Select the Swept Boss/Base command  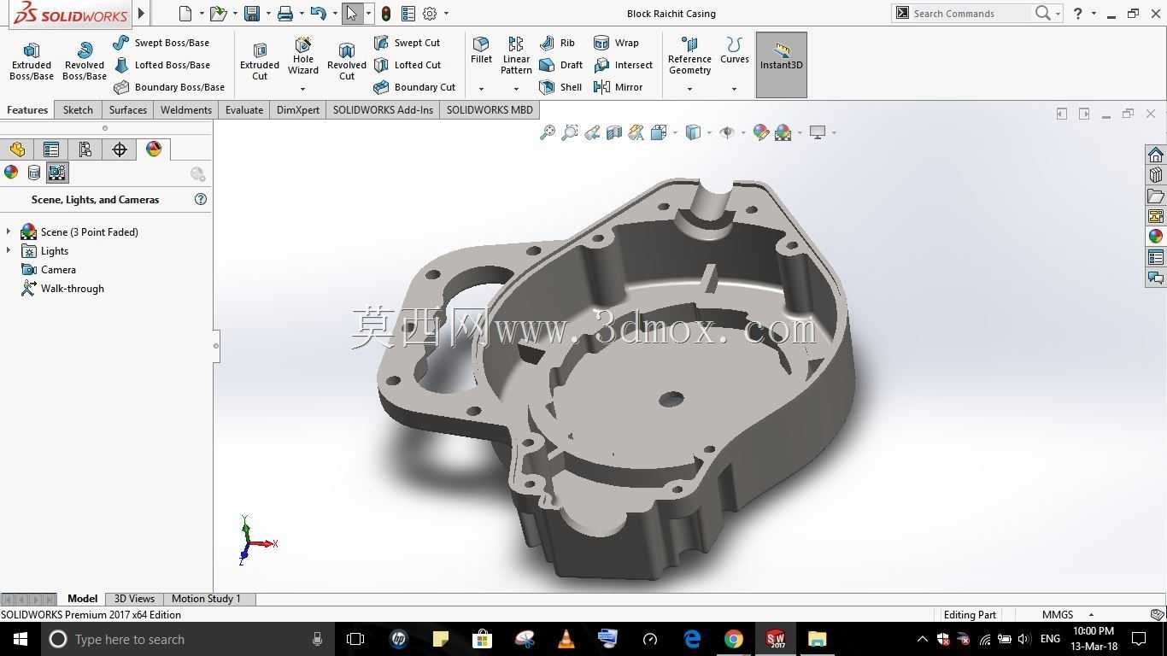[161, 43]
